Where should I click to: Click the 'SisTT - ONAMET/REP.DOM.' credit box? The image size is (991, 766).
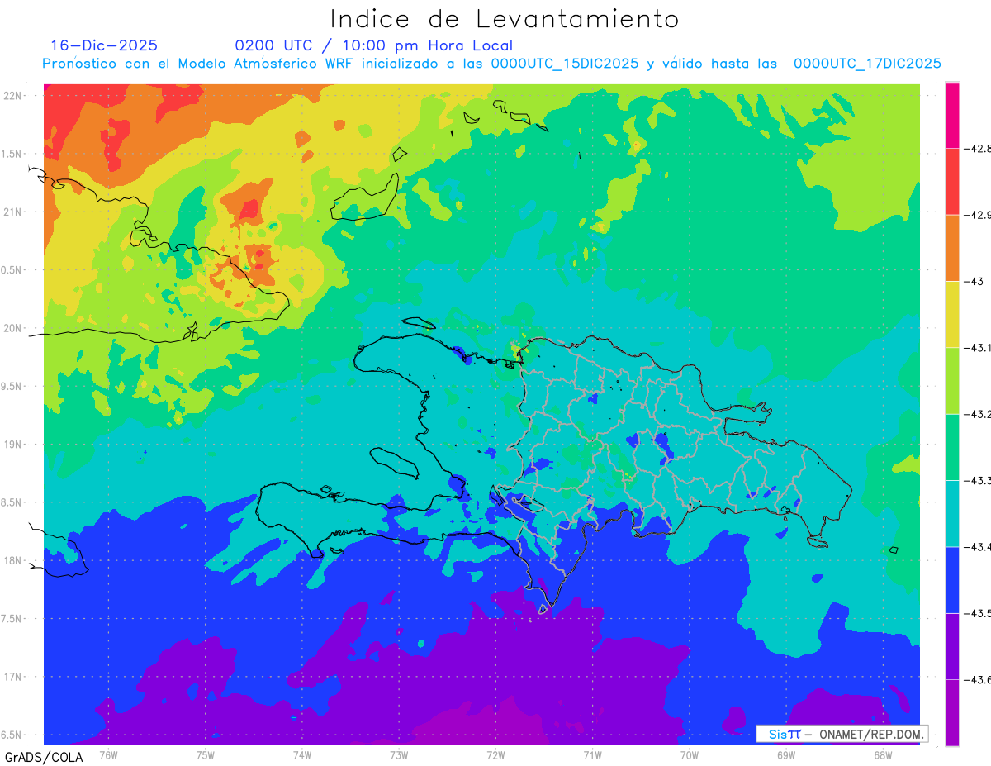pyautogui.click(x=842, y=734)
